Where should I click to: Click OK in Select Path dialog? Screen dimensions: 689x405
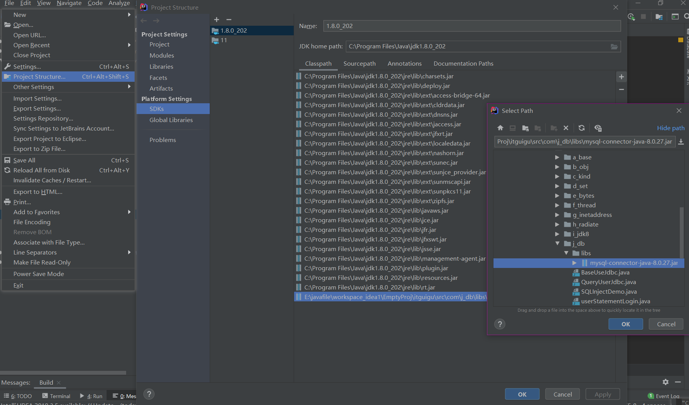coord(625,324)
